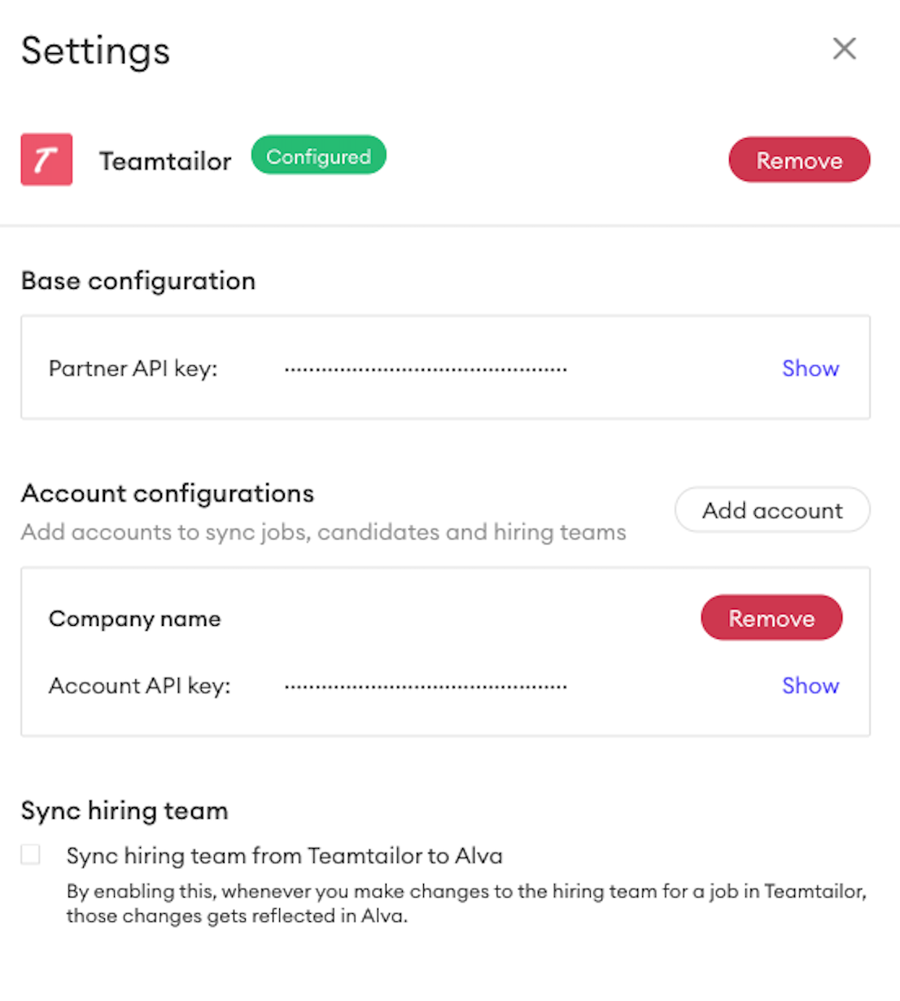Click the Account configurations heading
Viewport: 900px width, 1001px height.
point(168,494)
